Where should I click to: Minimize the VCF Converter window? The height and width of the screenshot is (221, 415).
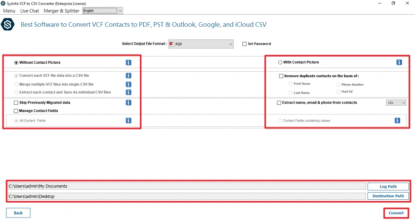[x=380, y=4]
